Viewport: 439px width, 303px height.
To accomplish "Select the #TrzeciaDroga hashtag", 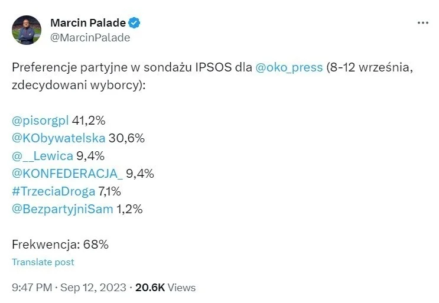I will click(x=54, y=191).
